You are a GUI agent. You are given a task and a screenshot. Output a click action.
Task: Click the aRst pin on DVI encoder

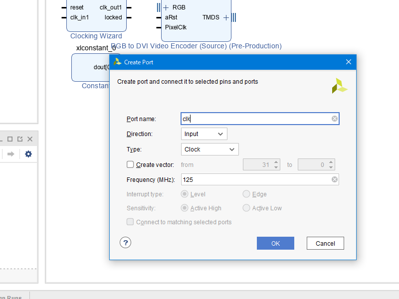coord(171,17)
